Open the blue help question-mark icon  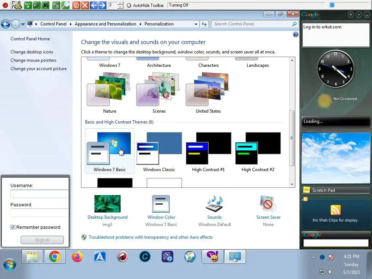(295, 35)
